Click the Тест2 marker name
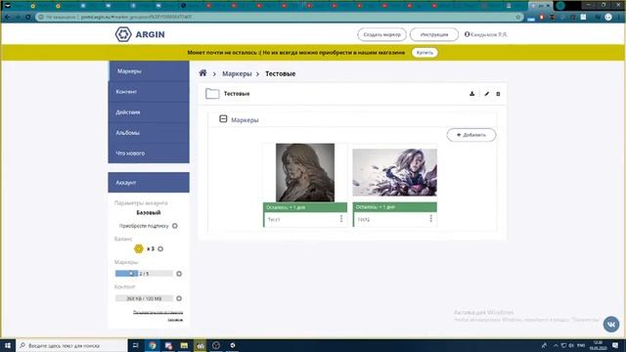Image resolution: width=626 pixels, height=352 pixels. (x=364, y=219)
